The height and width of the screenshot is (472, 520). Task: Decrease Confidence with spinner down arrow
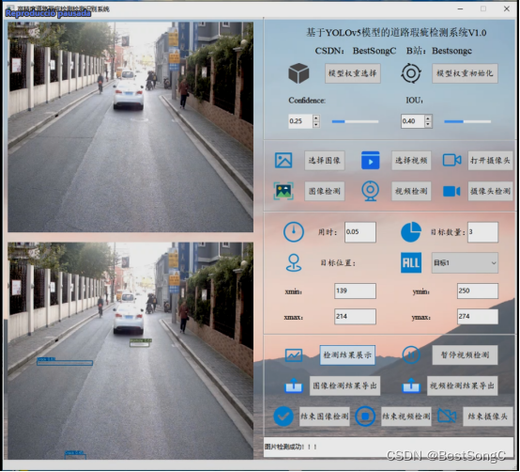pyautogui.click(x=316, y=125)
